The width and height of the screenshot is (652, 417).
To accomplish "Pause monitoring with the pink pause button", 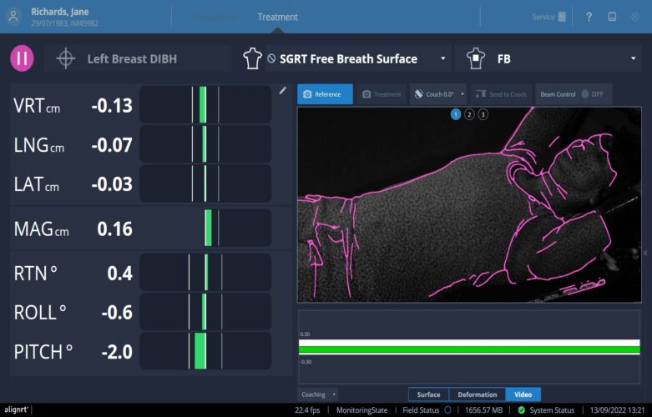I will click(22, 59).
